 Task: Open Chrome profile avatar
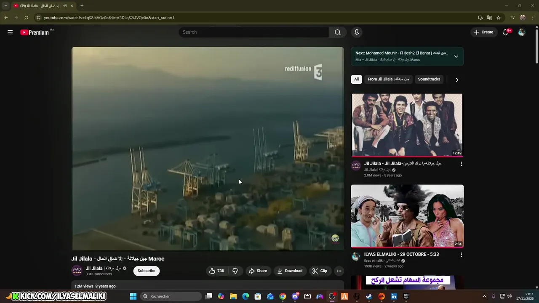pos(523,18)
